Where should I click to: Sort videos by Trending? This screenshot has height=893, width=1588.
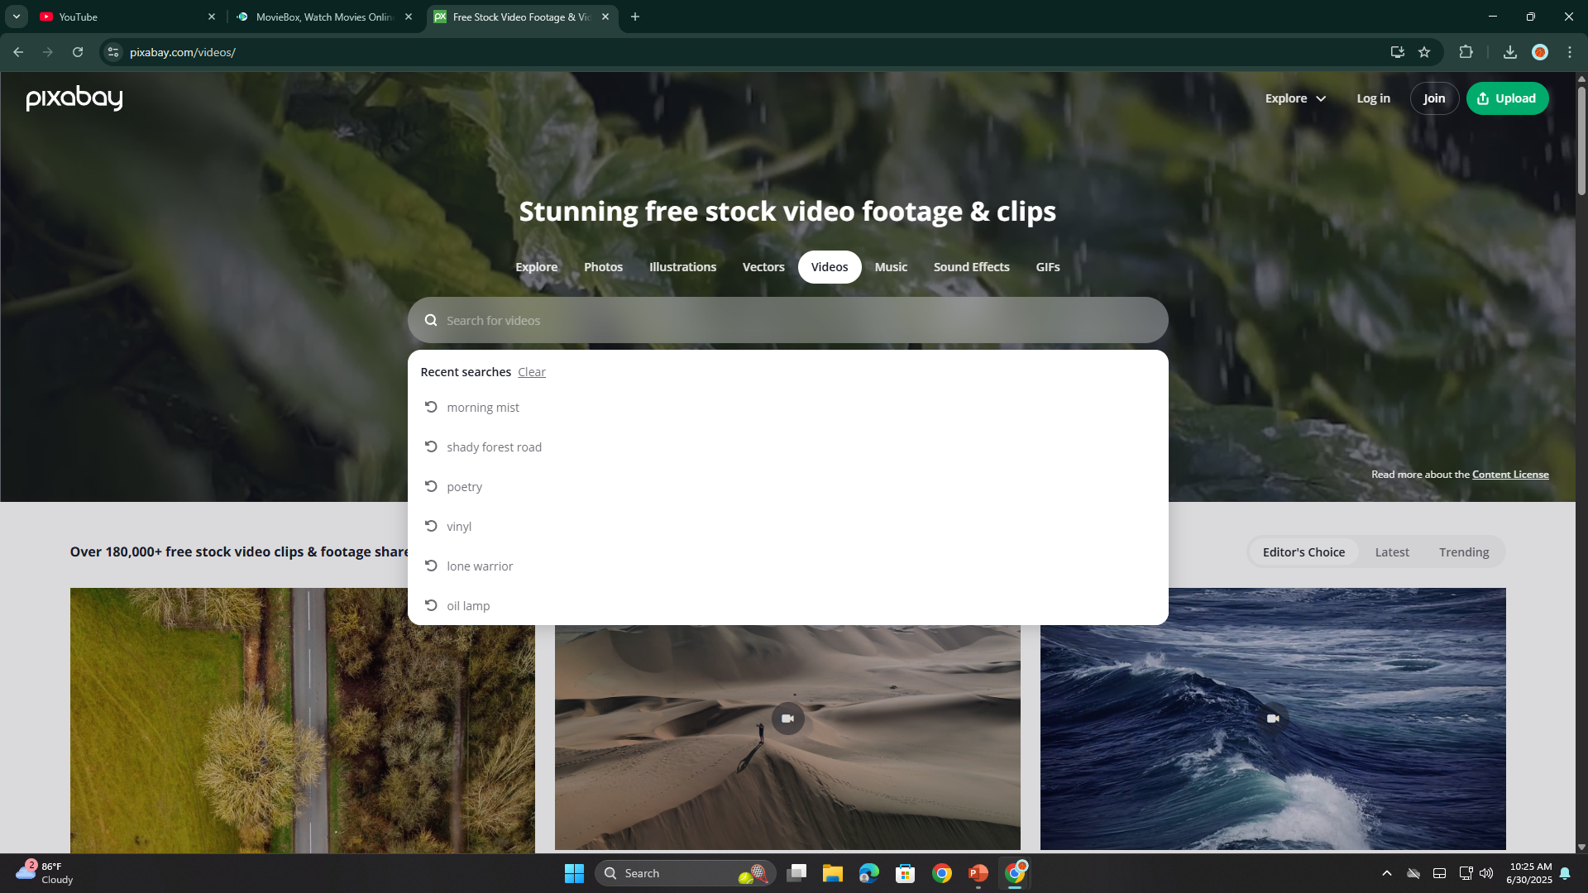point(1464,552)
